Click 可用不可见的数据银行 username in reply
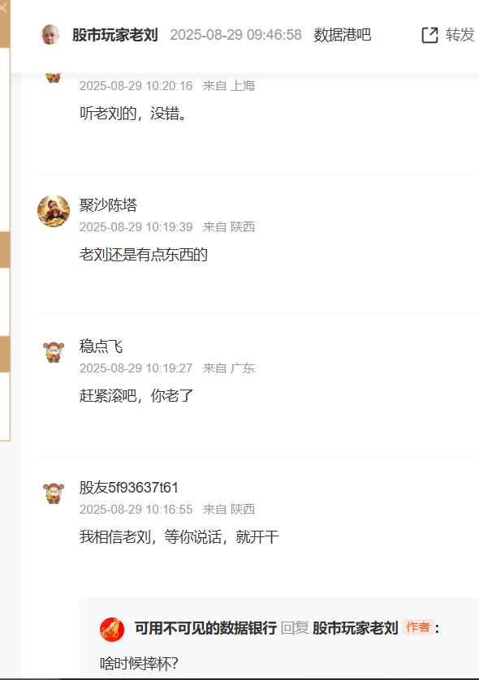Image resolution: width=479 pixels, height=680 pixels. (x=205, y=628)
